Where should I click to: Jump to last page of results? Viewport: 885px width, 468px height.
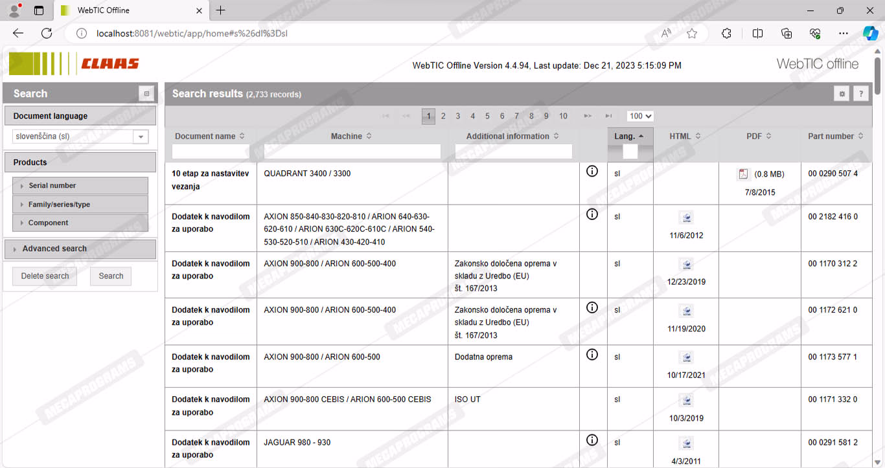608,116
